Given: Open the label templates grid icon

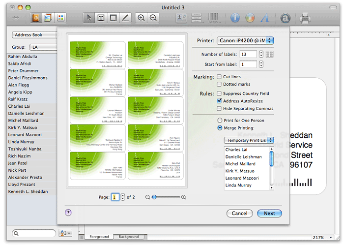Looking at the screenshot, I should (61, 18).
